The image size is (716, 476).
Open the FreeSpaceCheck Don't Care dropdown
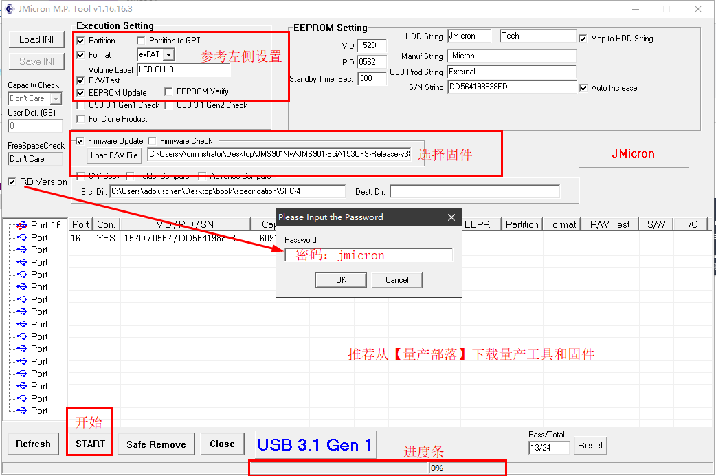[35, 159]
